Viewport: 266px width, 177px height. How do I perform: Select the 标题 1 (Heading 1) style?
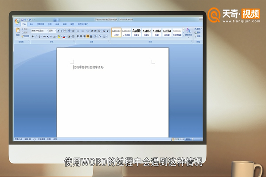pos(137,32)
